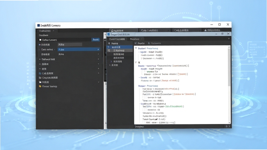Select the first tab inside the inner window
This screenshot has width=267, height=150.
click(x=117, y=39)
